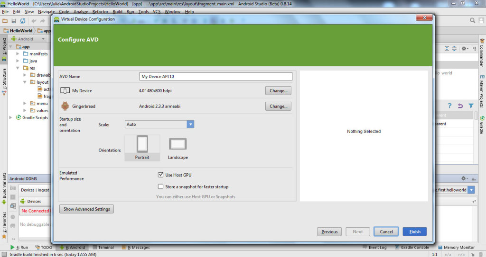Viewport: 486px width, 257px height.
Task: Open Commander side panel tab
Action: click(482, 53)
